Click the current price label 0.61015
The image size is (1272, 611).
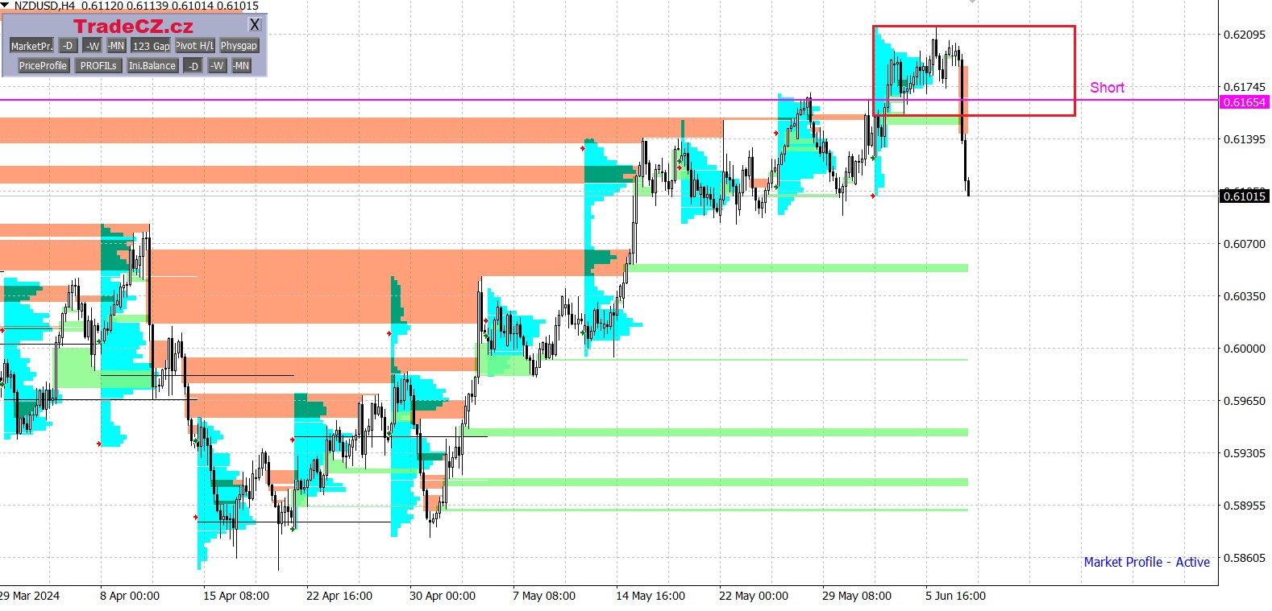click(1244, 196)
